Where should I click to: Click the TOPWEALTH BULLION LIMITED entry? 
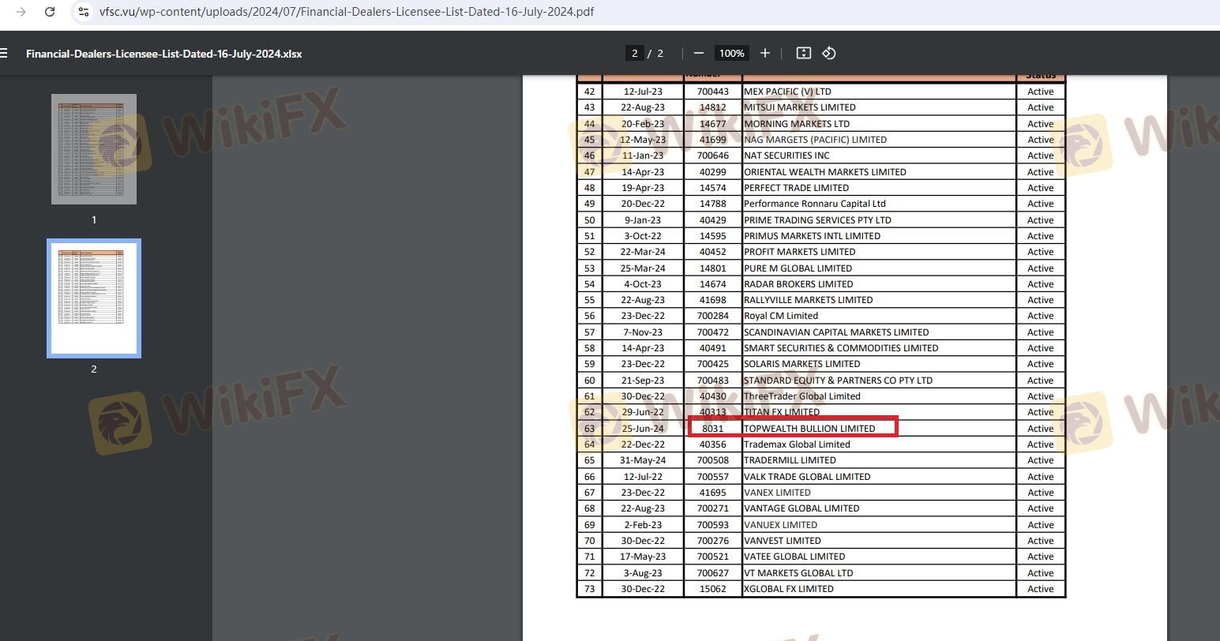click(809, 429)
